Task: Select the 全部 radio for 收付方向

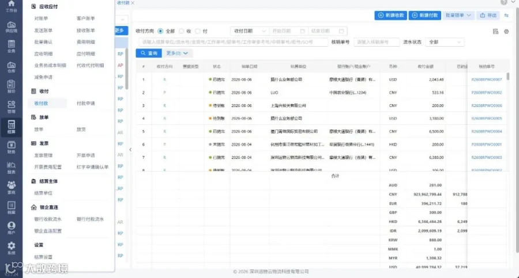Action: [160, 31]
